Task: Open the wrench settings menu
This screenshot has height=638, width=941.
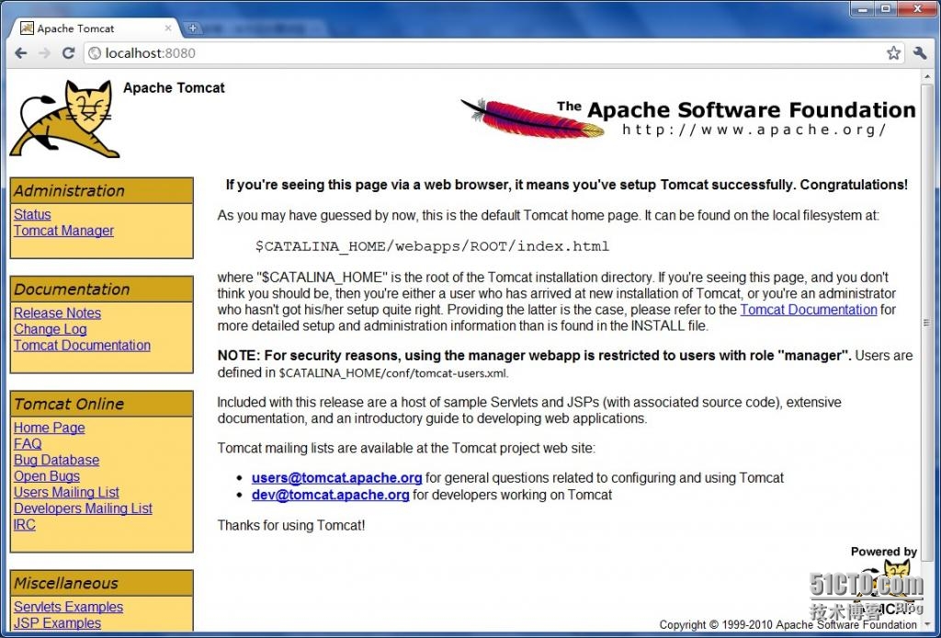Action: click(x=919, y=52)
